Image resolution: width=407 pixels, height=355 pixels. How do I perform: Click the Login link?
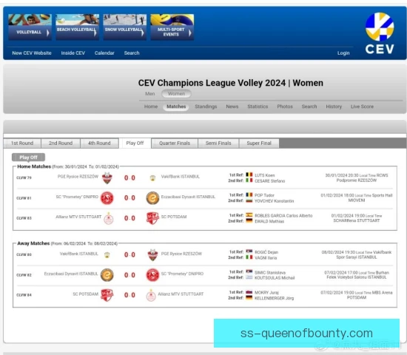pyautogui.click(x=343, y=53)
